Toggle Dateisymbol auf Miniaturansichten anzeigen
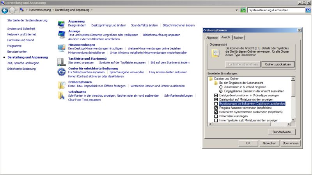This screenshot has height=175, width=312. [x=216, y=99]
